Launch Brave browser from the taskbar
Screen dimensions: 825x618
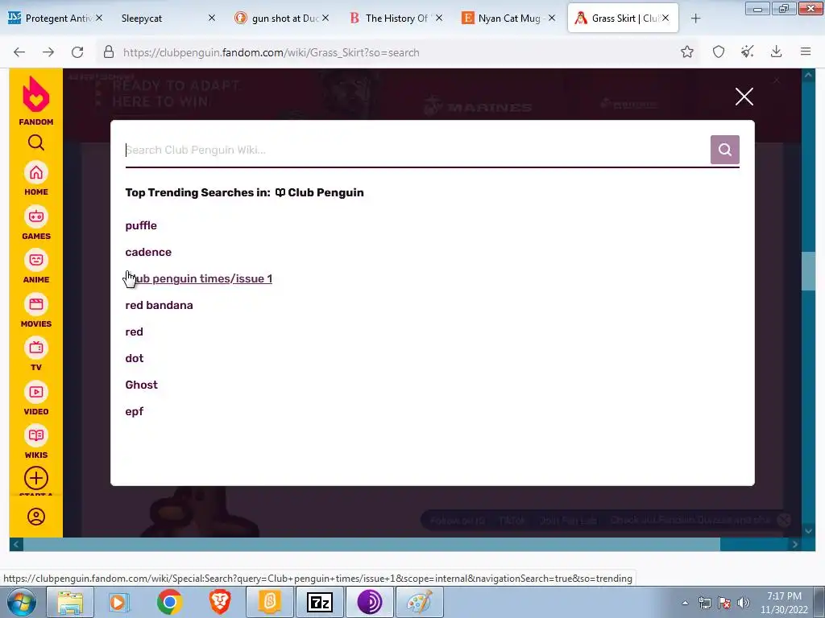(219, 602)
